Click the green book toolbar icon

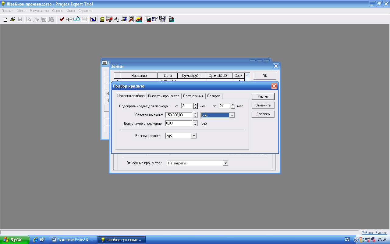[x=102, y=20]
